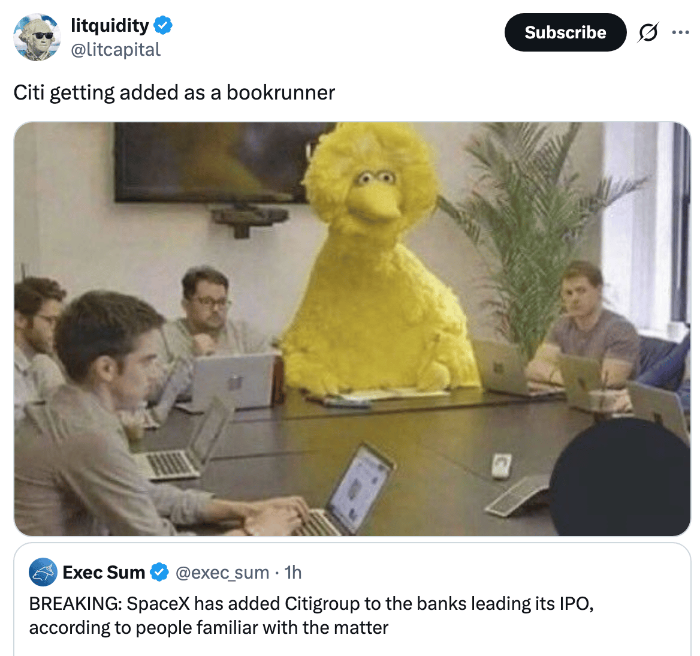Click the second line of quoted post text
Screen dimensions: 700x656
coord(209,628)
